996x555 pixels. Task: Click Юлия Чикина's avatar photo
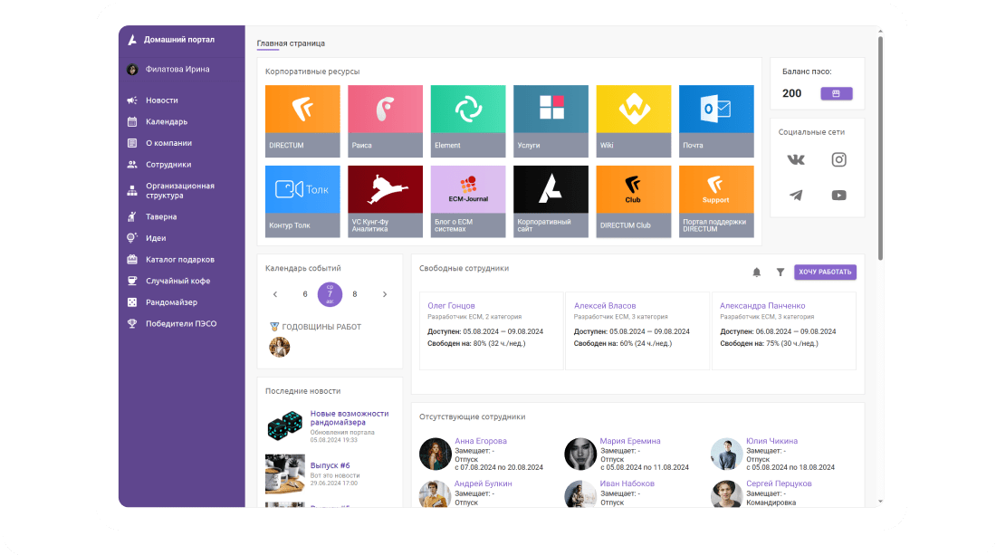click(x=727, y=454)
